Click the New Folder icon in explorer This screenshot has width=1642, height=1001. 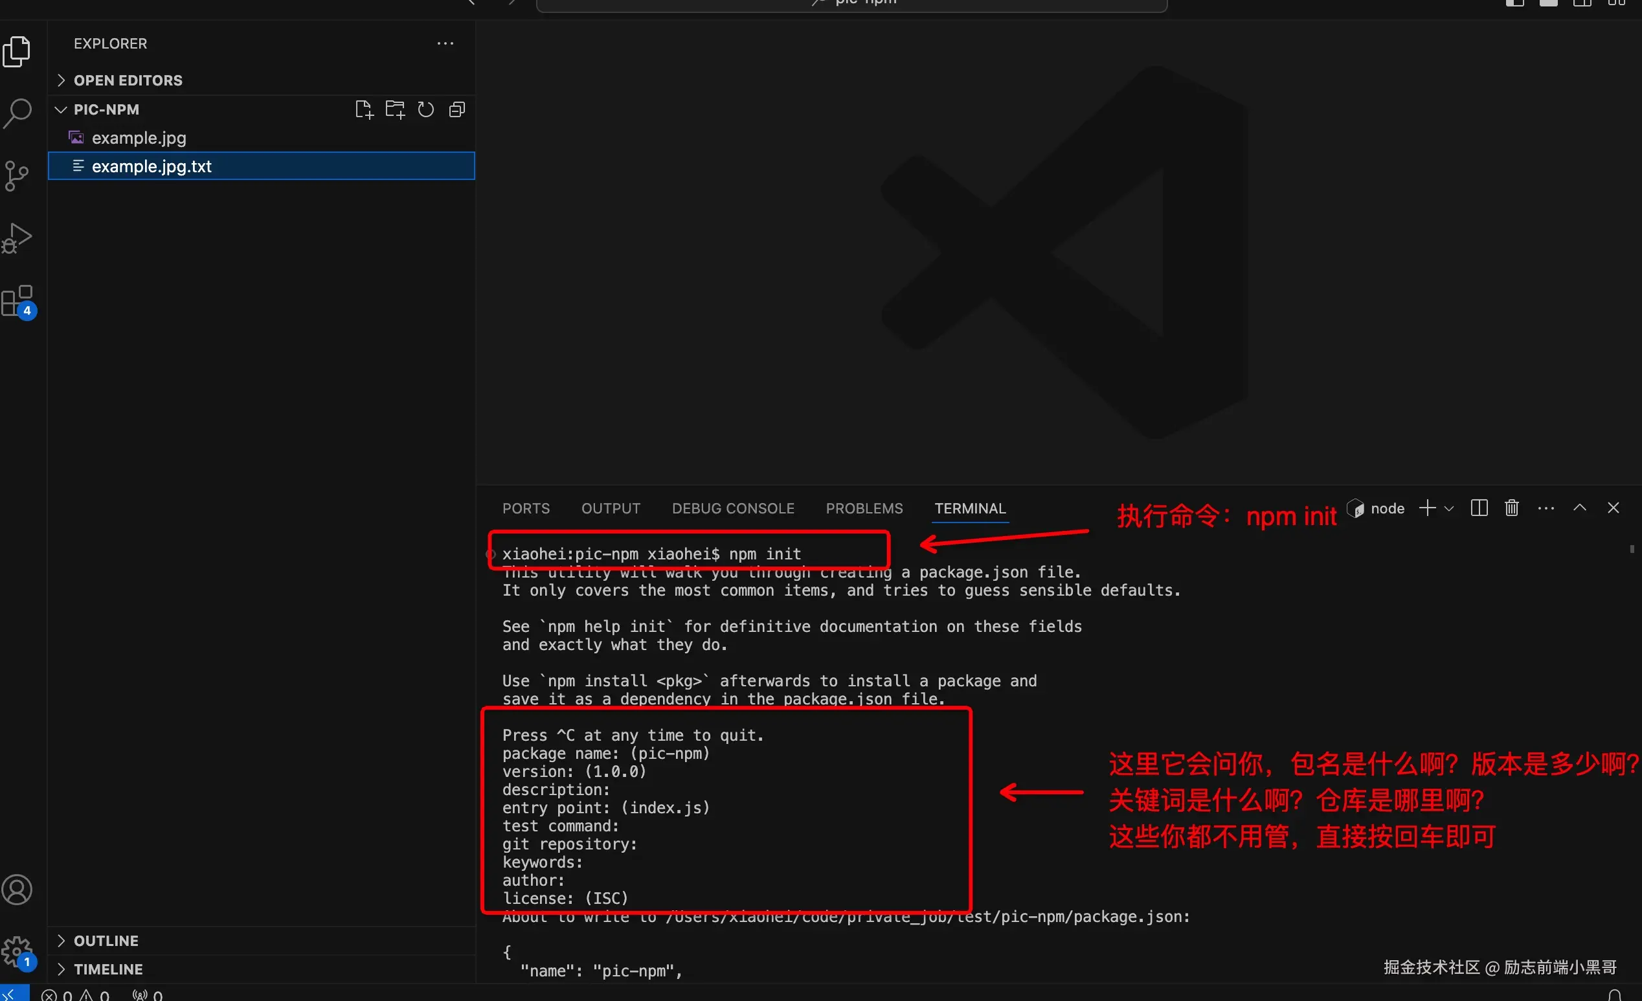(x=394, y=109)
